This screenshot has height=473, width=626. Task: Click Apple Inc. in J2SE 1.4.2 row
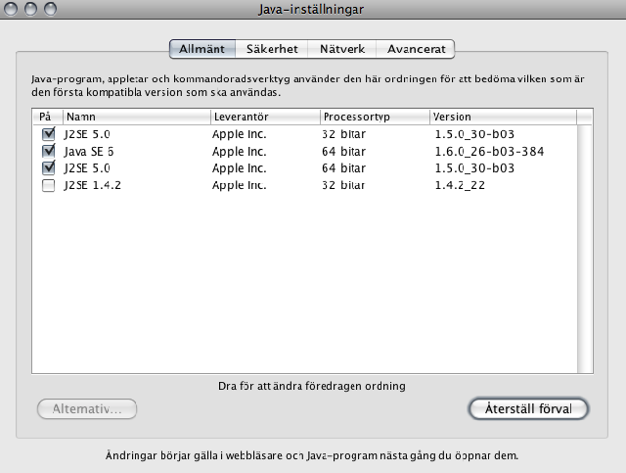239,185
